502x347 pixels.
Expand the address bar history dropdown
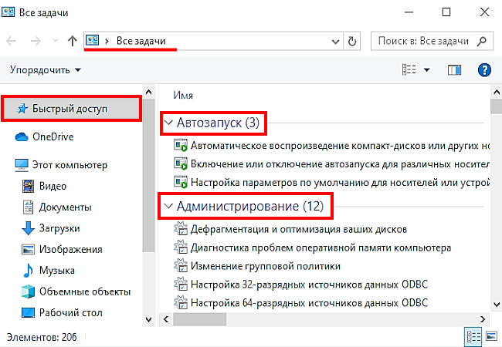(335, 42)
